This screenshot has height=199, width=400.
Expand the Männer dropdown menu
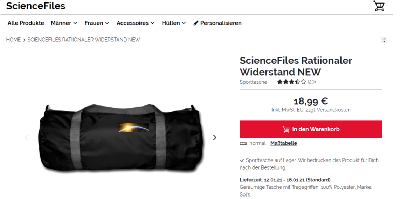click(64, 23)
